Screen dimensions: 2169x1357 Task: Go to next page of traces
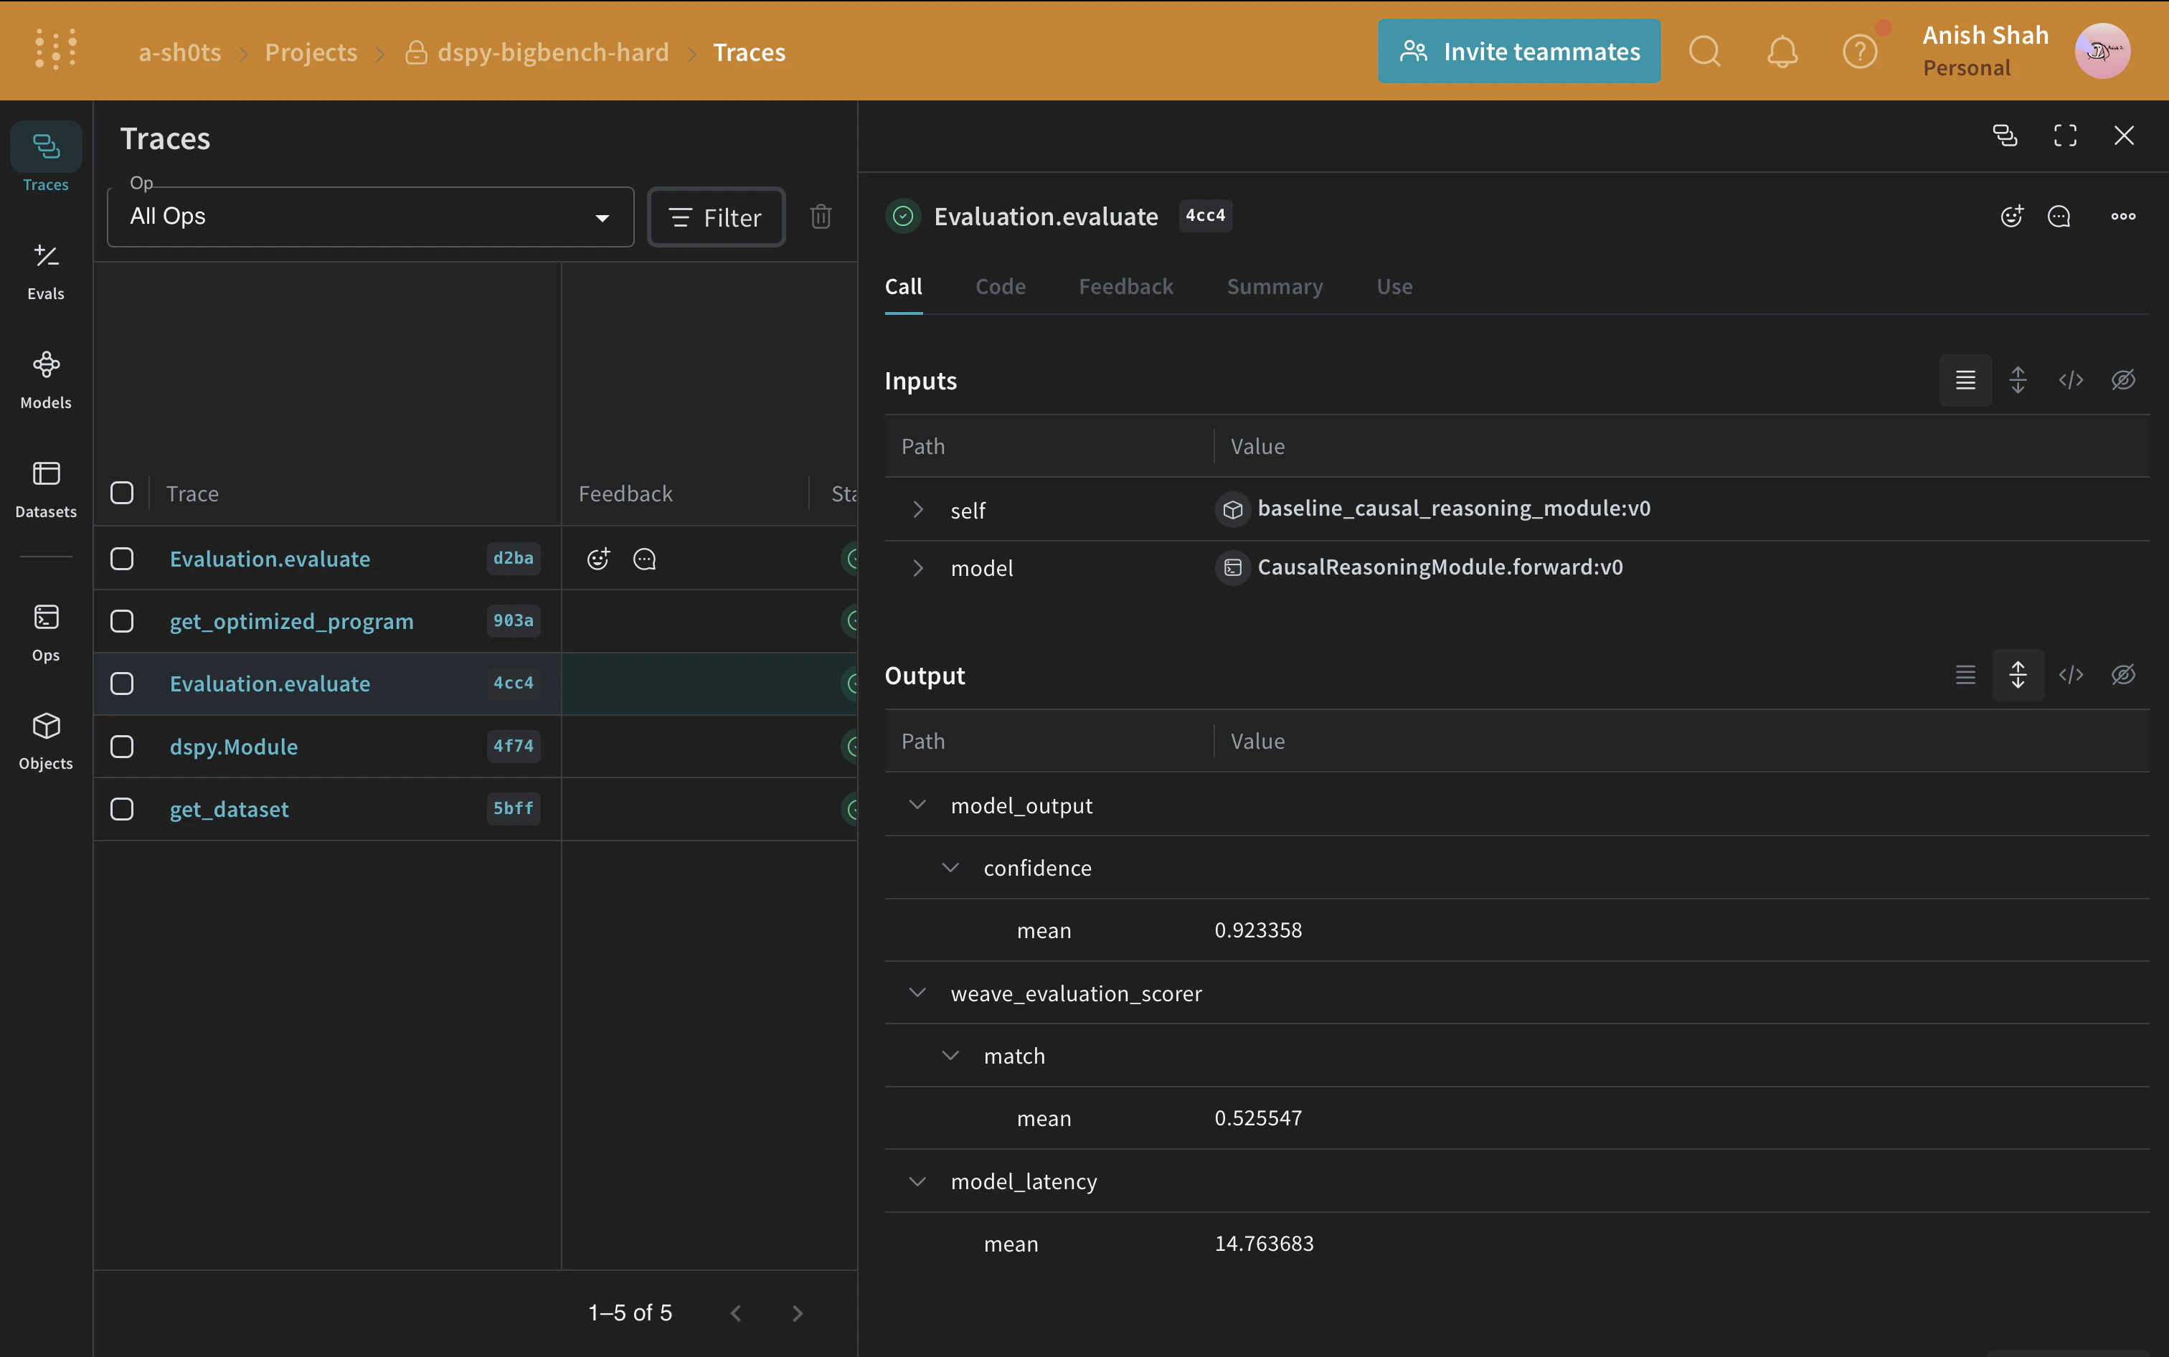click(797, 1313)
